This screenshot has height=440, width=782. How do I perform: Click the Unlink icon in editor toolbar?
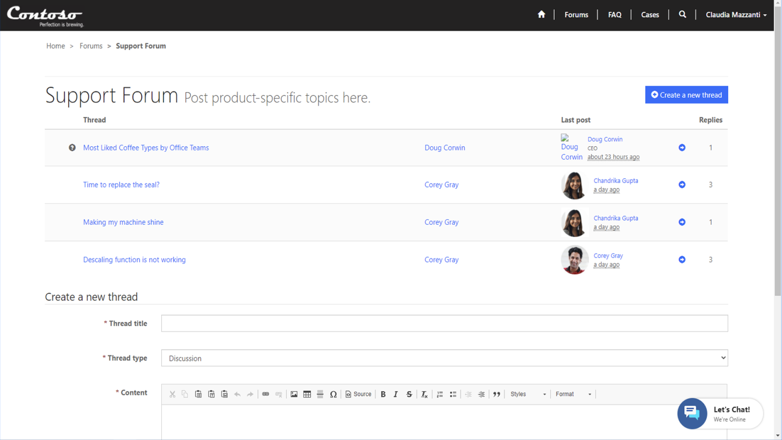click(x=279, y=394)
